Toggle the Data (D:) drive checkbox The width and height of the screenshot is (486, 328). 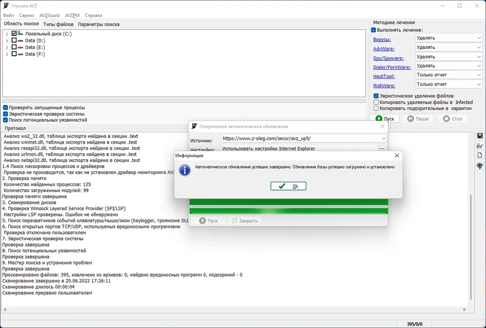(x=14, y=40)
